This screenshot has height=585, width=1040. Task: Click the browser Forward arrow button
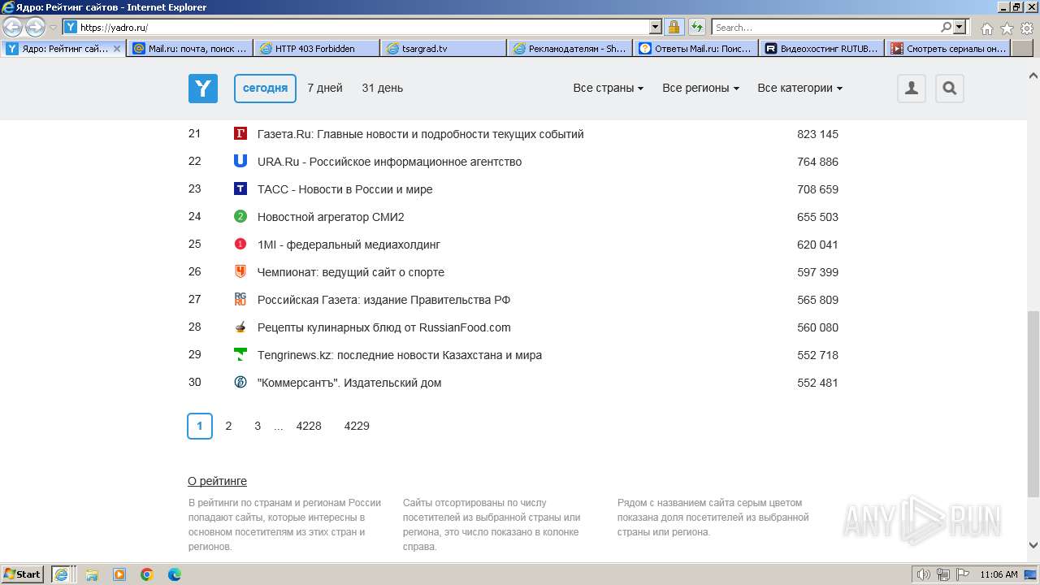35,28
